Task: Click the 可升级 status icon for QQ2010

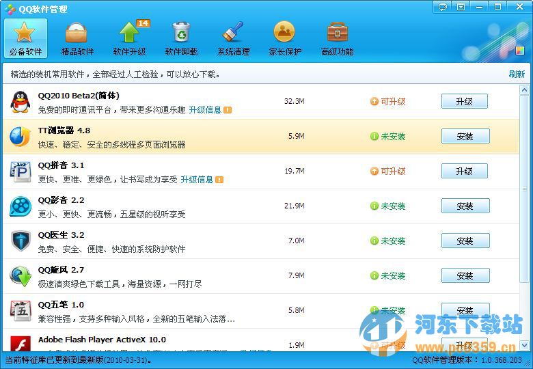Action: tap(374, 101)
